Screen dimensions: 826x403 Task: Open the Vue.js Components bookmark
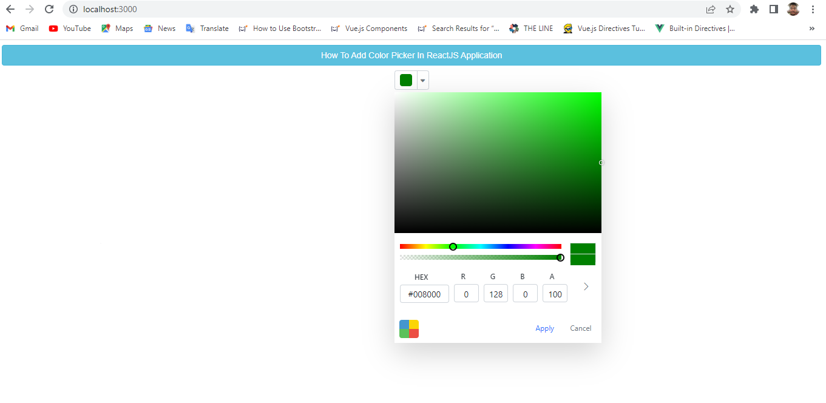click(369, 29)
